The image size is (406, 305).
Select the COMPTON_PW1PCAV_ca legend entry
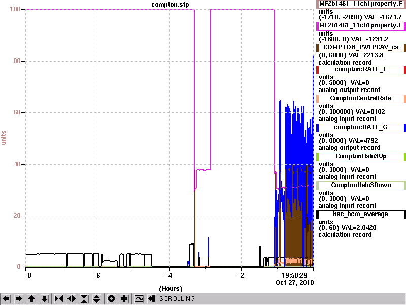[361, 47]
